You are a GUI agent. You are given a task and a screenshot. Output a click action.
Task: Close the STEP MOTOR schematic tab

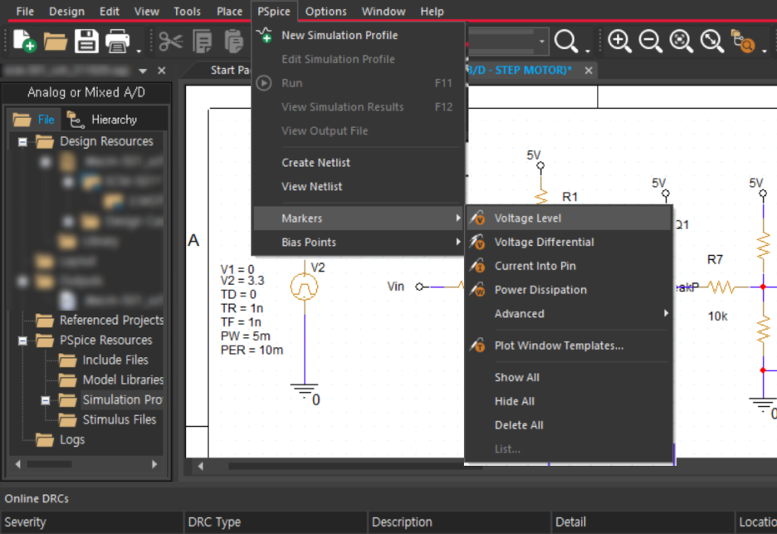[x=589, y=71]
